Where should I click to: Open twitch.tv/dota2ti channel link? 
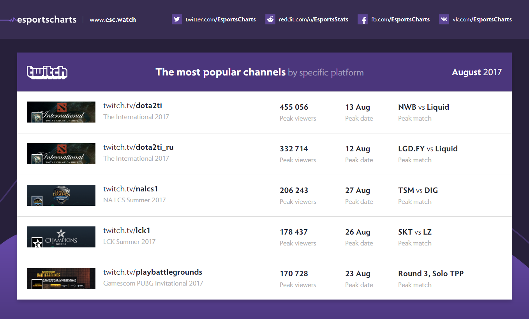(132, 105)
